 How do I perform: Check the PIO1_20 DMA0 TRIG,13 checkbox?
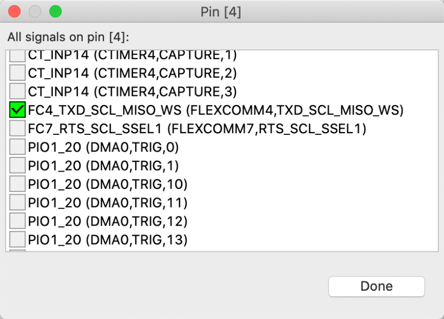pos(17,240)
